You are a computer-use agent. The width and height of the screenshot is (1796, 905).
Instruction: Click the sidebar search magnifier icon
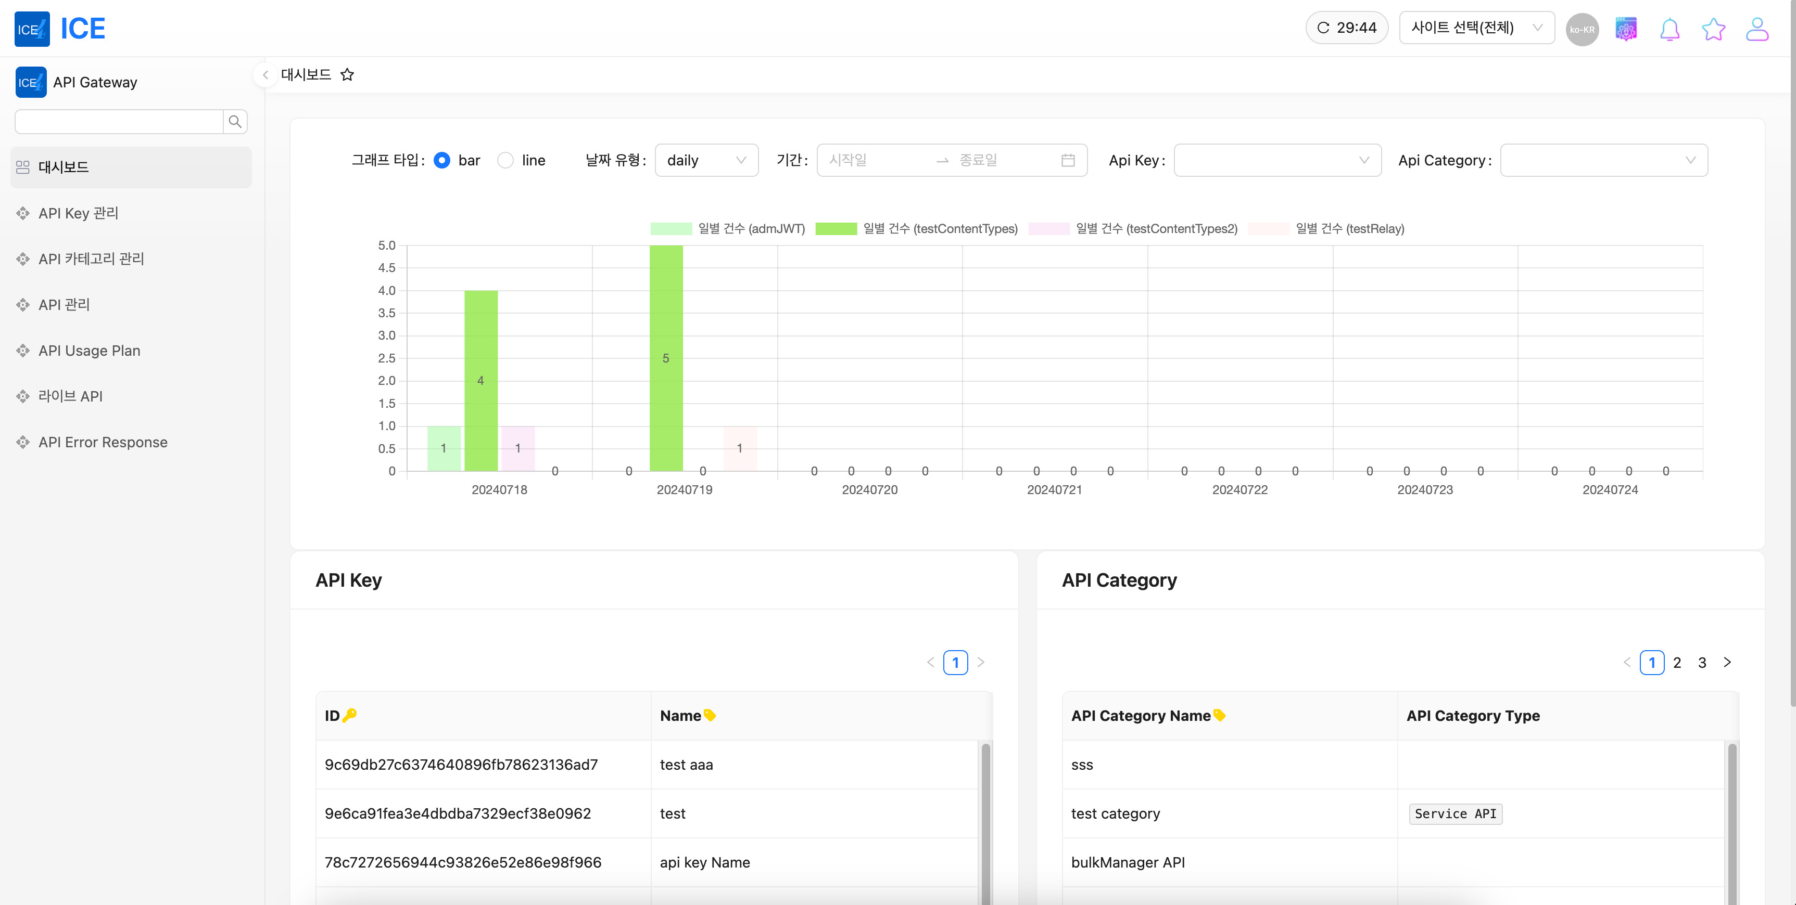pos(235,121)
